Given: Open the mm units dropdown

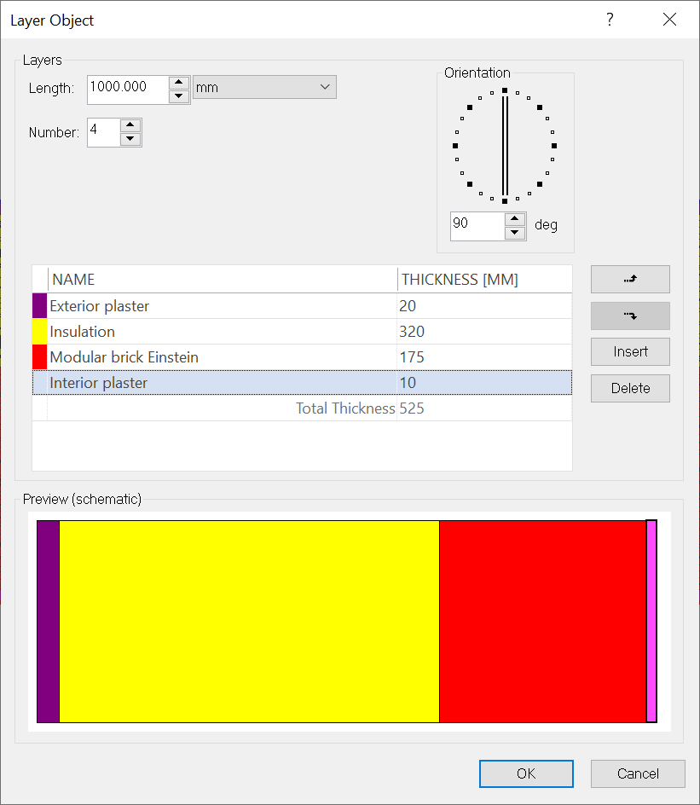Looking at the screenshot, I should click(264, 87).
